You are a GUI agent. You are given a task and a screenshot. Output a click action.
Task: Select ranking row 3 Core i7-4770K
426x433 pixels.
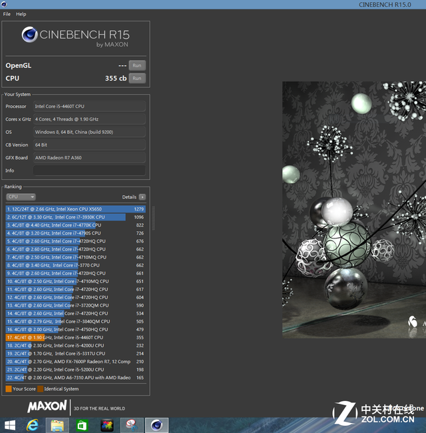point(76,225)
